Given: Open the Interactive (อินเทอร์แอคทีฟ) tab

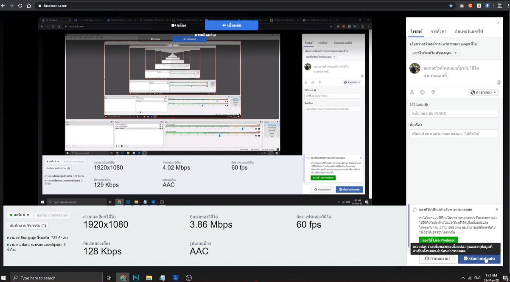Looking at the screenshot, I should (x=469, y=31).
